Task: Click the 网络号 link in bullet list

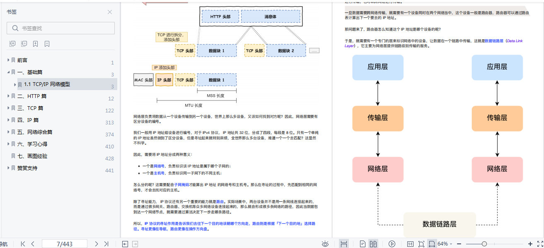Action: coord(159,166)
